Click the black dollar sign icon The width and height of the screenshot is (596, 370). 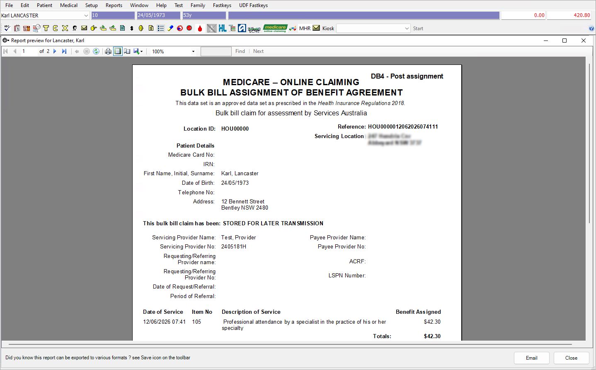132,28
